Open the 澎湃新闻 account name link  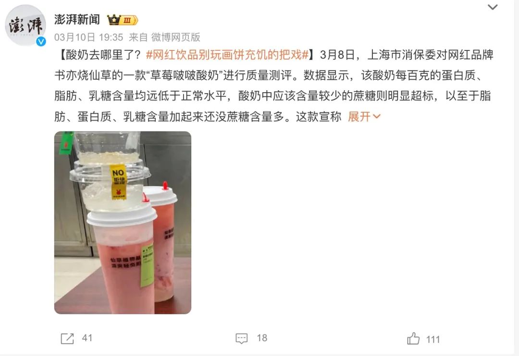(77, 20)
